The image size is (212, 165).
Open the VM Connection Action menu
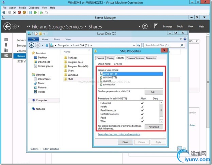pos(13,8)
